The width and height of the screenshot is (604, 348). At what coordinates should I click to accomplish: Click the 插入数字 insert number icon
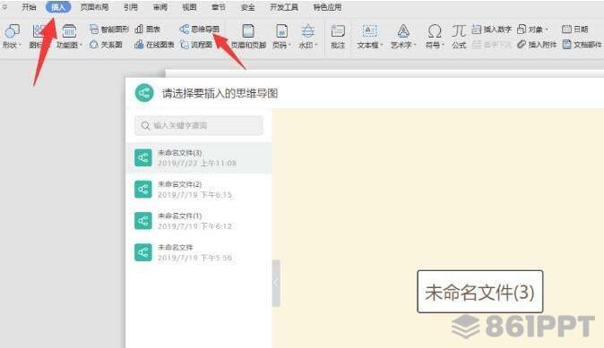click(x=477, y=30)
